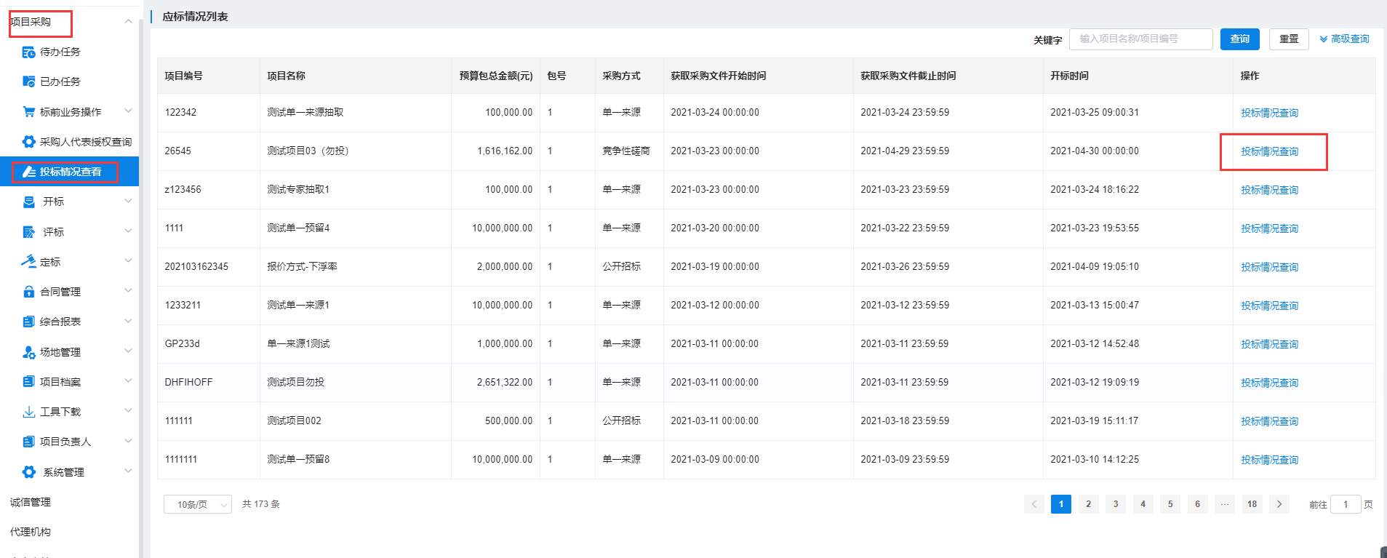Go to page 3 in pagination
The height and width of the screenshot is (558, 1387).
[x=1115, y=504]
